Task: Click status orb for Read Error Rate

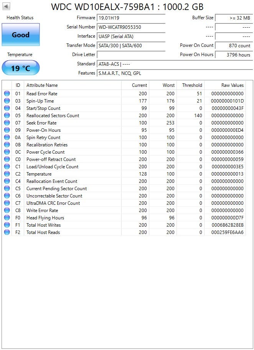Action: coord(7,93)
